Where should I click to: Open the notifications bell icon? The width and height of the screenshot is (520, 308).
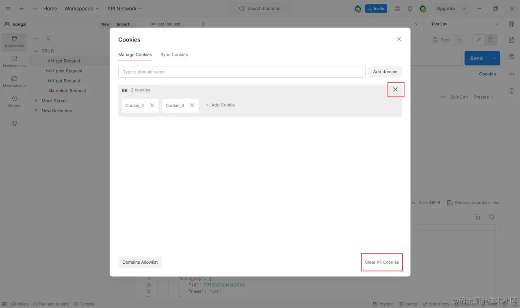click(410, 9)
